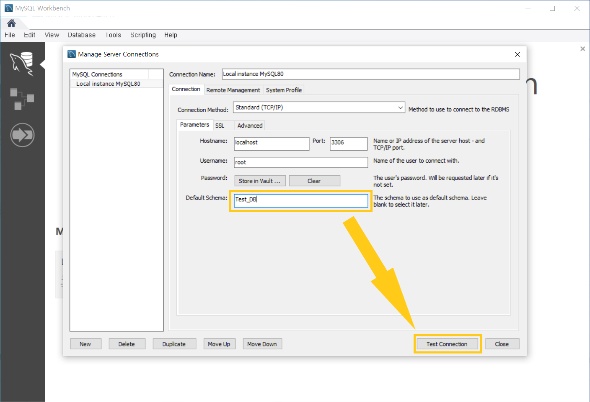
Task: Click the MySQL Connections column header
Action: pyautogui.click(x=109, y=74)
